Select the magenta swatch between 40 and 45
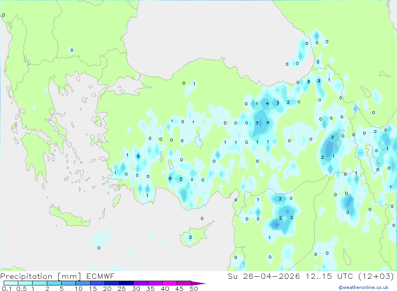The image size is (397, 291). [x=170, y=283]
